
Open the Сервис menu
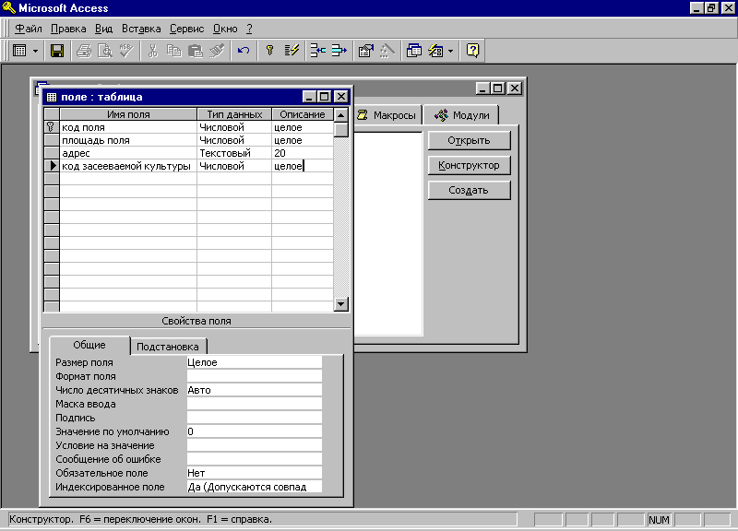187,29
